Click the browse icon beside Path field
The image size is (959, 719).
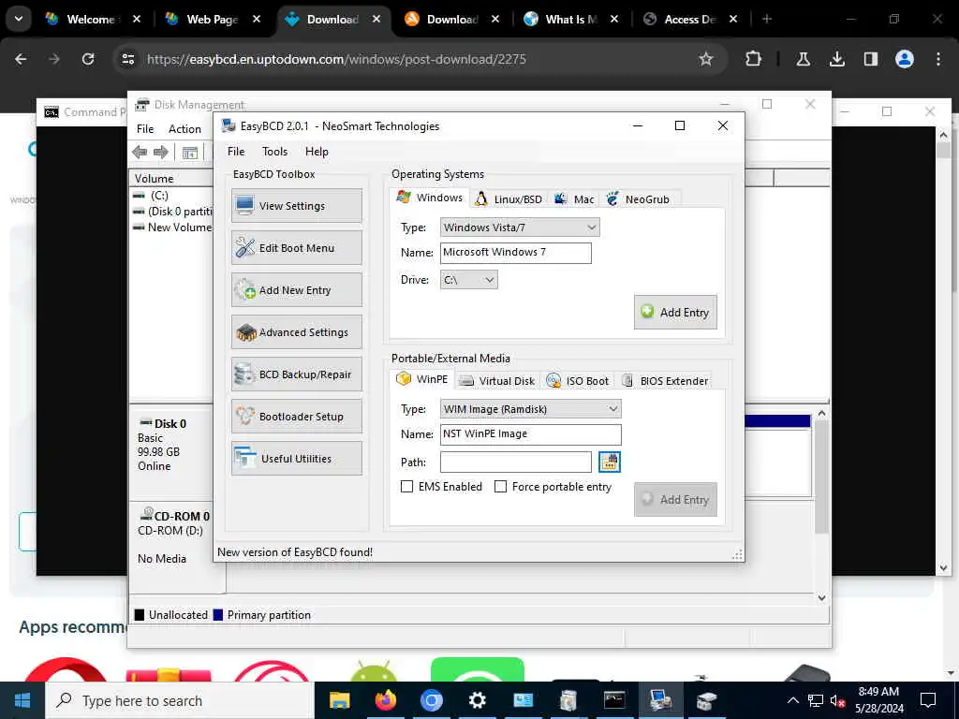(609, 462)
